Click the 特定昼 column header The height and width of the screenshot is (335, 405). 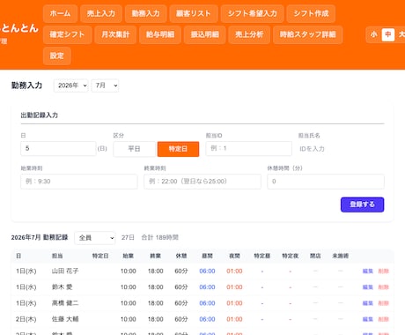click(262, 256)
